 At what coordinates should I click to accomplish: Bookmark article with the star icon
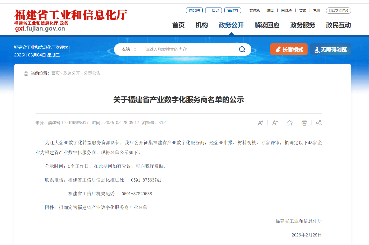pos(290,123)
